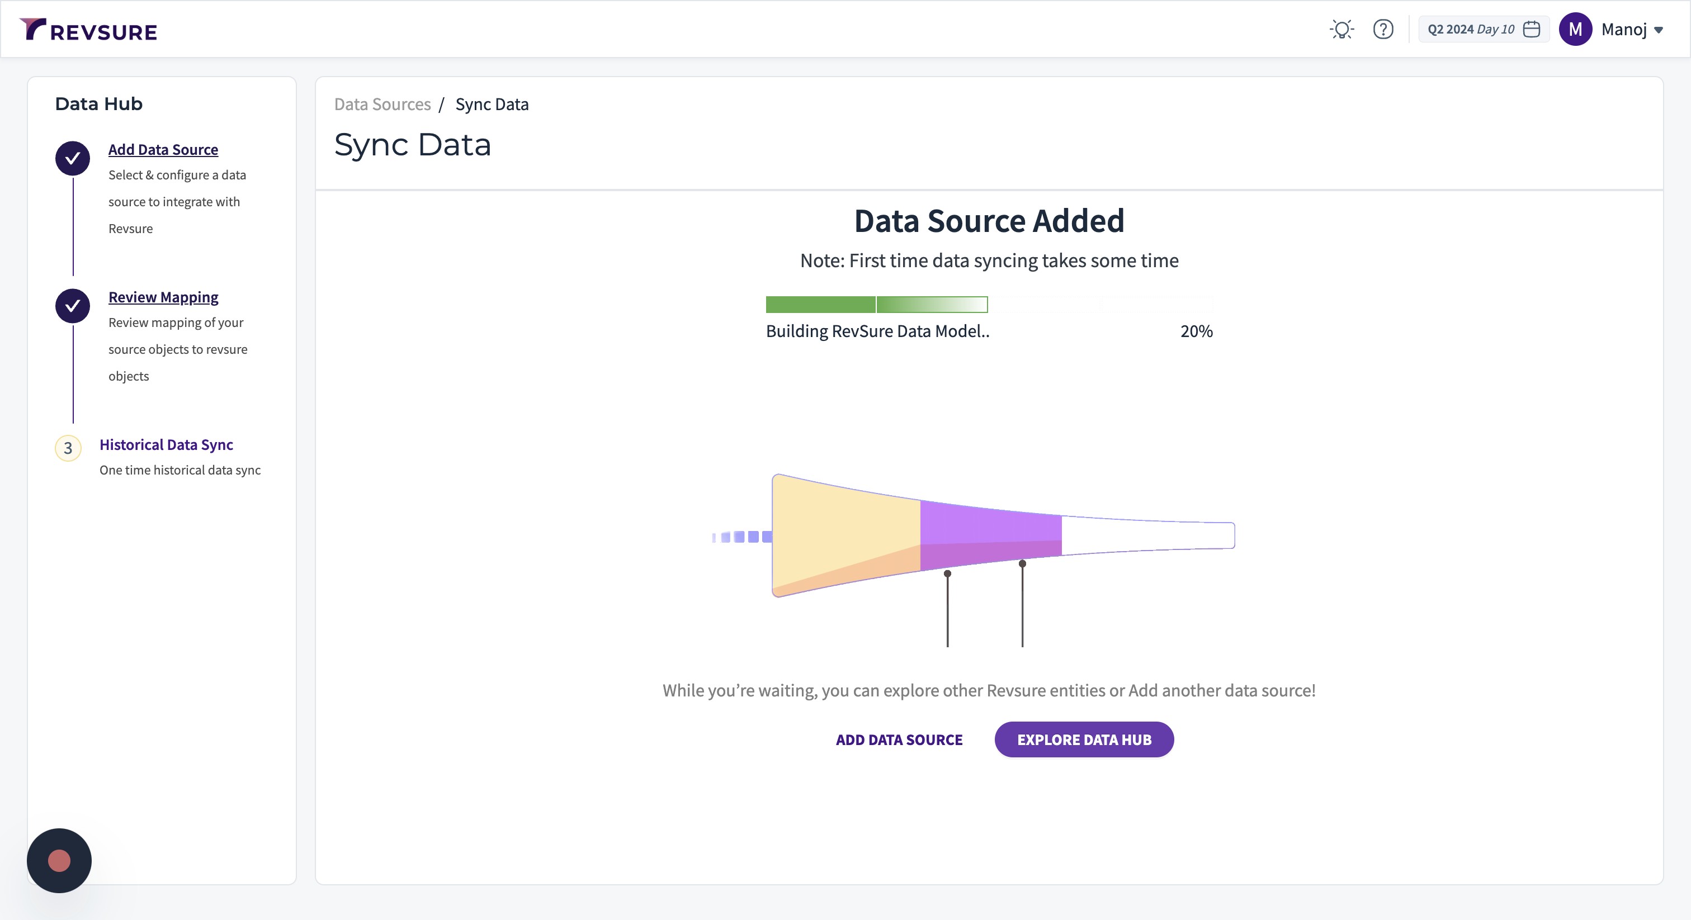Viewport: 1691px width, 920px height.
Task: Click the Add Data Source checkmark circle
Action: (72, 158)
